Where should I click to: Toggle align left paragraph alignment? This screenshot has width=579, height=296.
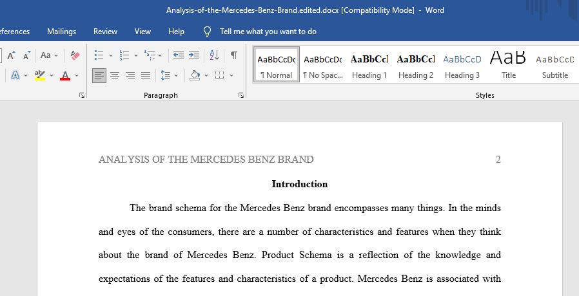tap(99, 75)
